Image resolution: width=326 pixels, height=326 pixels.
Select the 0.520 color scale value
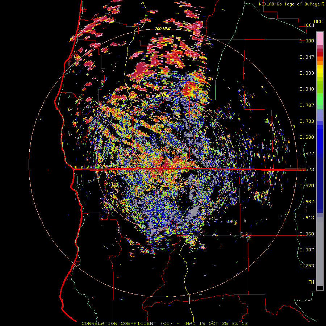pos(307,186)
